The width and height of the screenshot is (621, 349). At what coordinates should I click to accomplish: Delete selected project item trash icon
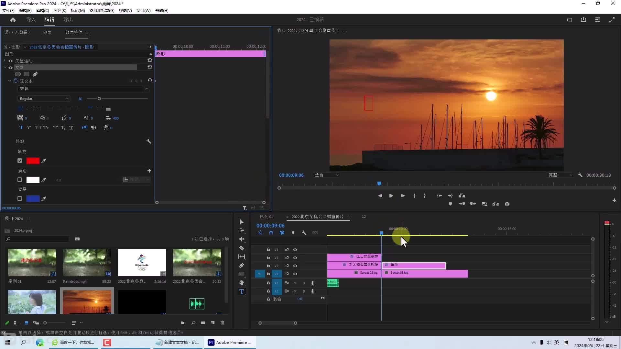(x=222, y=323)
